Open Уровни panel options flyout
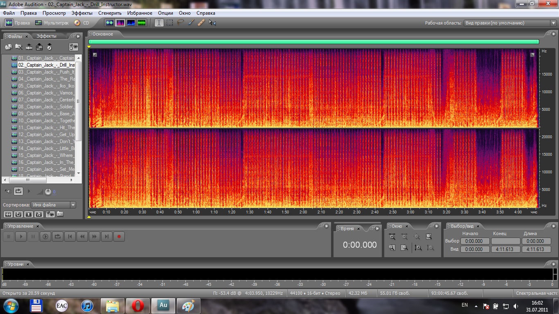Viewport: 559px width, 314px height. 554,264
